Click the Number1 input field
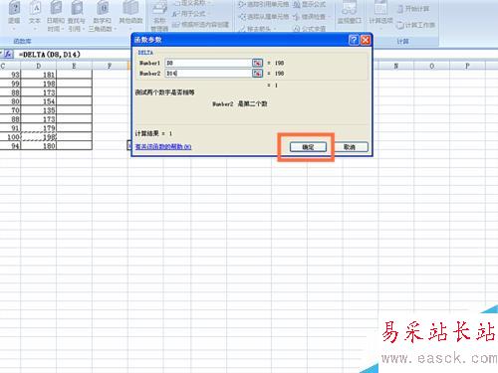This screenshot has height=373, width=498. click(208, 63)
